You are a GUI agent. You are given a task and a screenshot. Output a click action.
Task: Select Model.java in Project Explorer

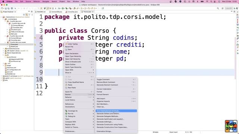(x=14, y=47)
